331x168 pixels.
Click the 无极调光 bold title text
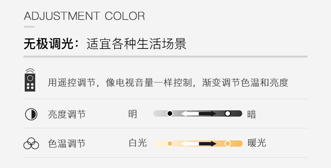coord(48,44)
